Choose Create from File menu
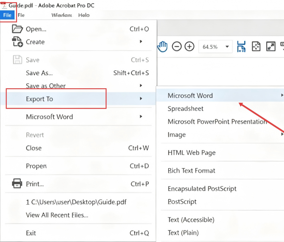284x242 pixels. tap(78, 42)
